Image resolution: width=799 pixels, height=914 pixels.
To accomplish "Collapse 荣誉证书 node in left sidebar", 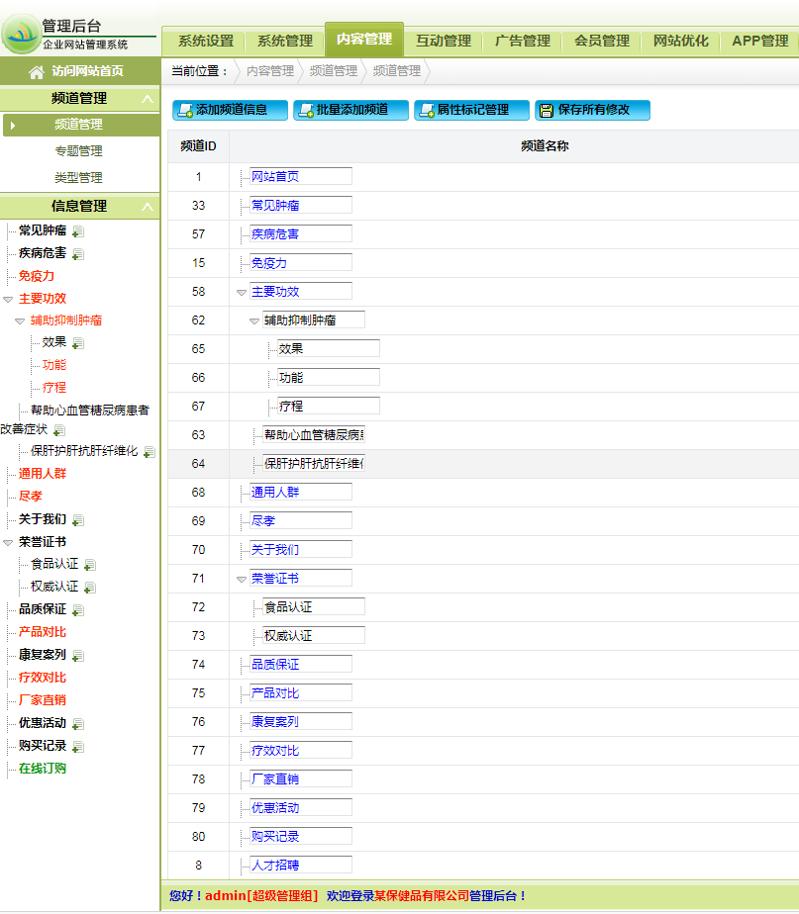I will pyautogui.click(x=8, y=542).
